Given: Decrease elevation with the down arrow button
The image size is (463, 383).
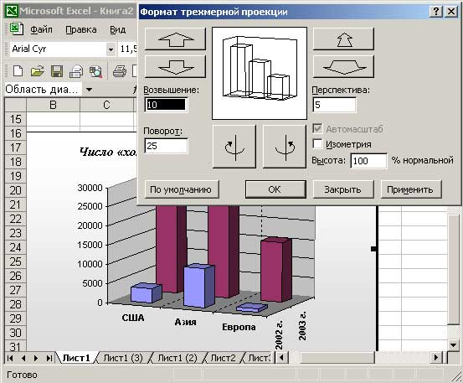Looking at the screenshot, I should click(175, 67).
